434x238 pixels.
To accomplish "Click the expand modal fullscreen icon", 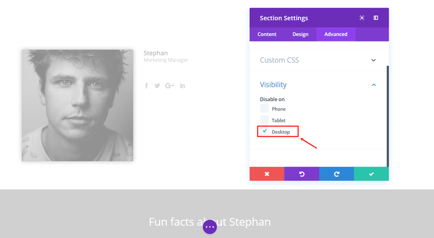I will coord(362,18).
